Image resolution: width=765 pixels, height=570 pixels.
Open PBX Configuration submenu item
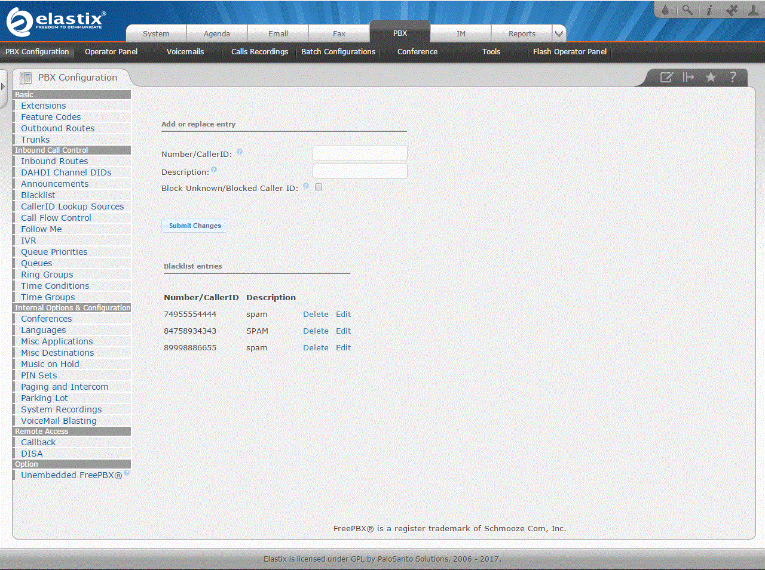click(37, 51)
